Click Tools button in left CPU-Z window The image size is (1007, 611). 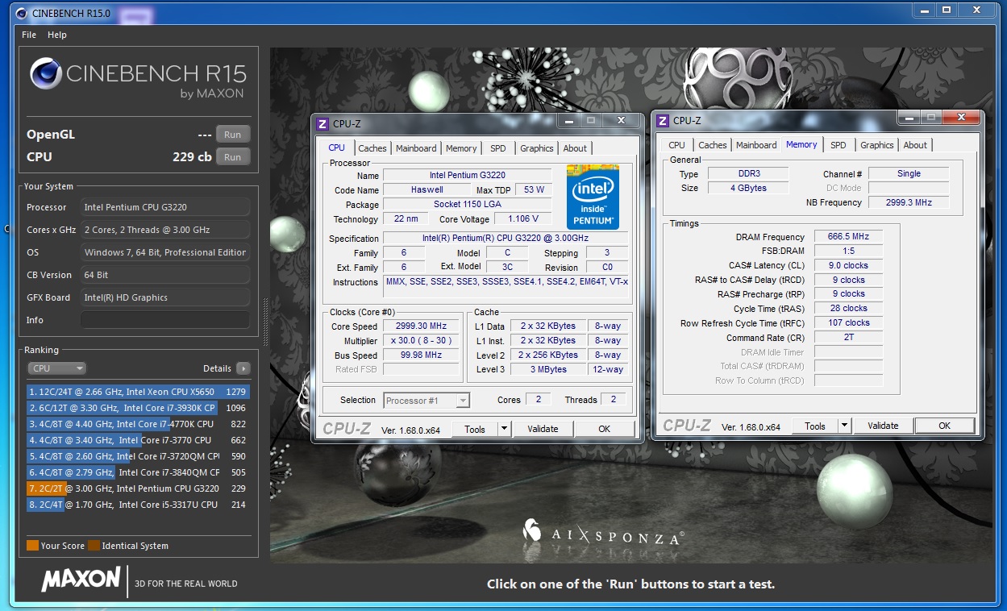[475, 429]
